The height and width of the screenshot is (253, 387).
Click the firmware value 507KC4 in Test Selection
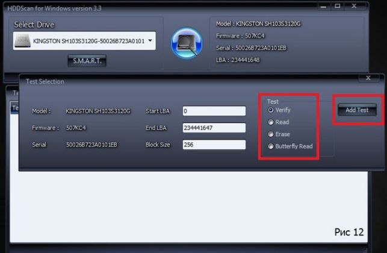76,128
